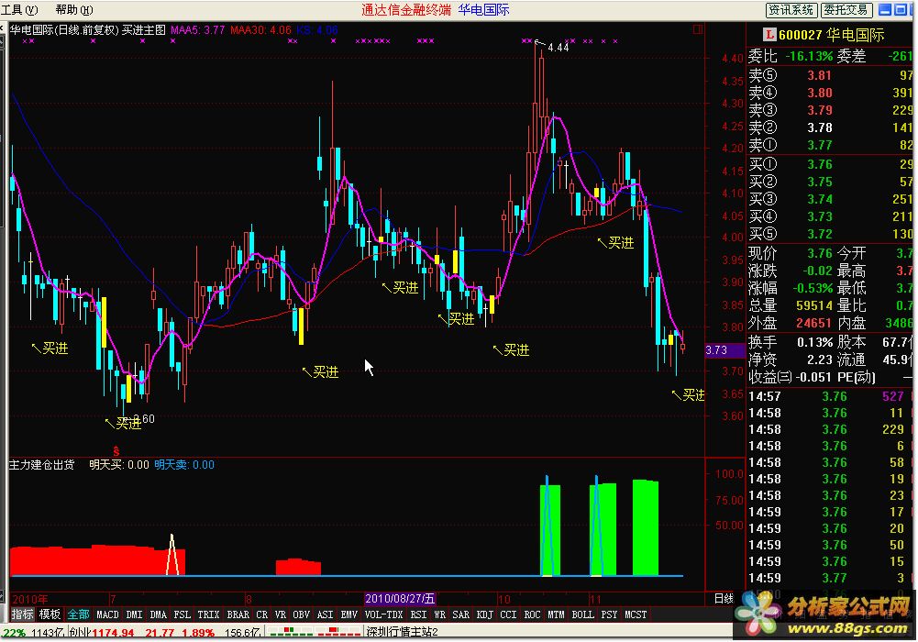This screenshot has width=918, height=642.
Task: Select the DMI indicator tab
Action: 134,614
